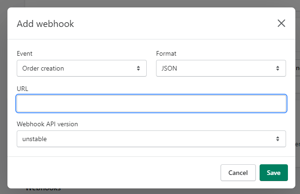Image resolution: width=300 pixels, height=194 pixels.
Task: Click the Webhooks heading behind the dialog
Action: pyautogui.click(x=43, y=189)
